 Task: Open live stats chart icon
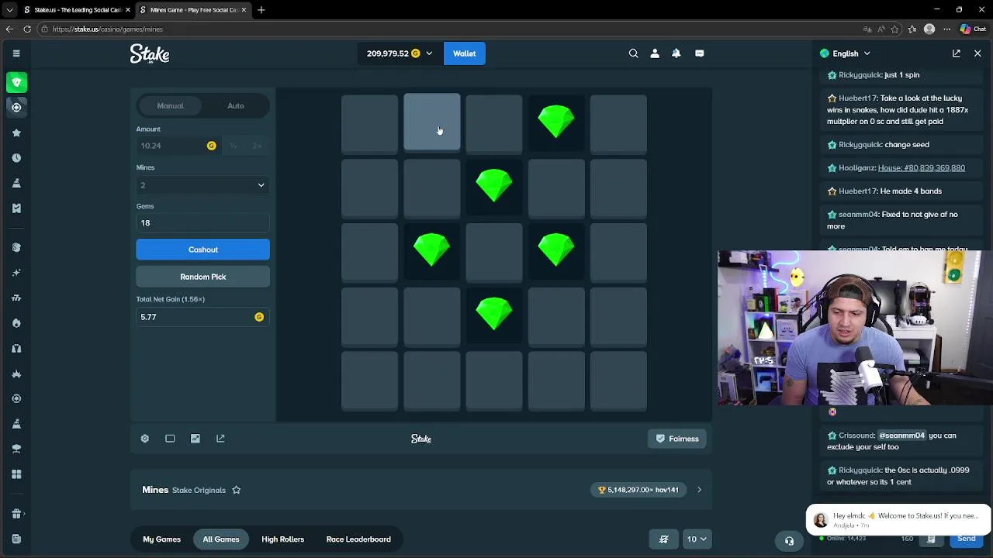195,439
